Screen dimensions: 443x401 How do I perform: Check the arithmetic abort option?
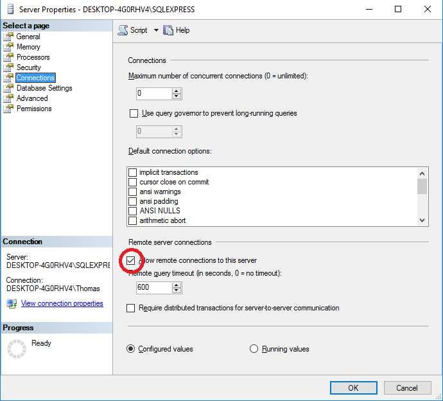pos(132,220)
